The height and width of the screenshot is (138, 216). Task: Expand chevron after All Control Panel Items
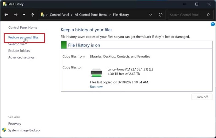point(110,15)
